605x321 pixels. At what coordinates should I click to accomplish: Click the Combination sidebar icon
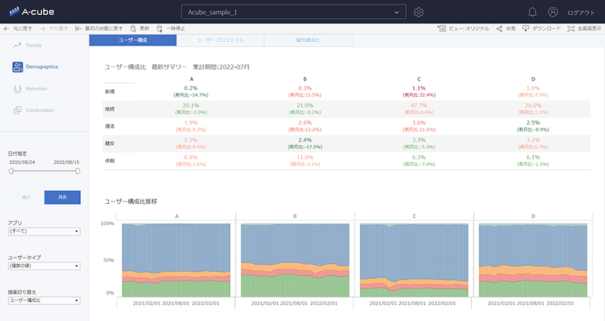17,110
